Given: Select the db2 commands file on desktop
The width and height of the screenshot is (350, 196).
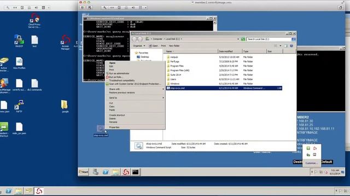Looking at the screenshot, I should (34, 85).
